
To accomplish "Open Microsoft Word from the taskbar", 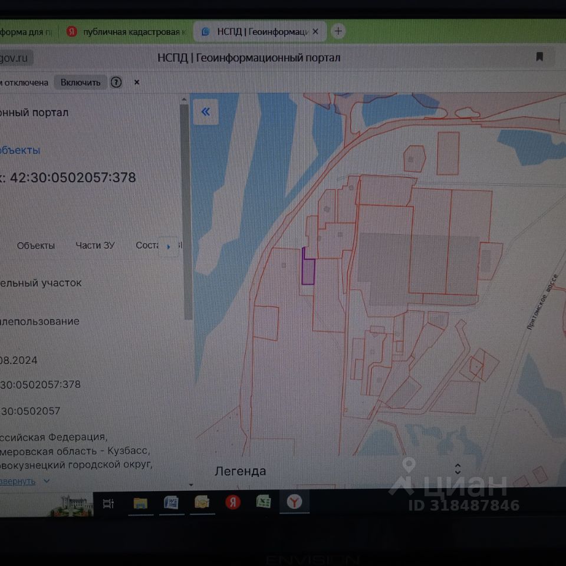I will tap(172, 502).
